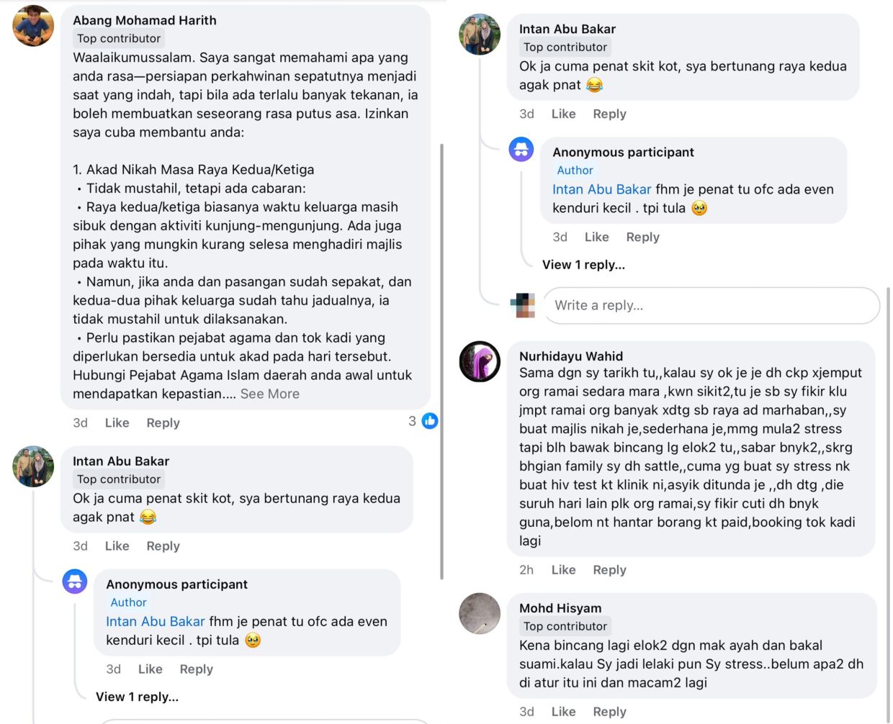Open Abang Mohamad Harith's profile picture
Image resolution: width=893 pixels, height=724 pixels.
33,26
